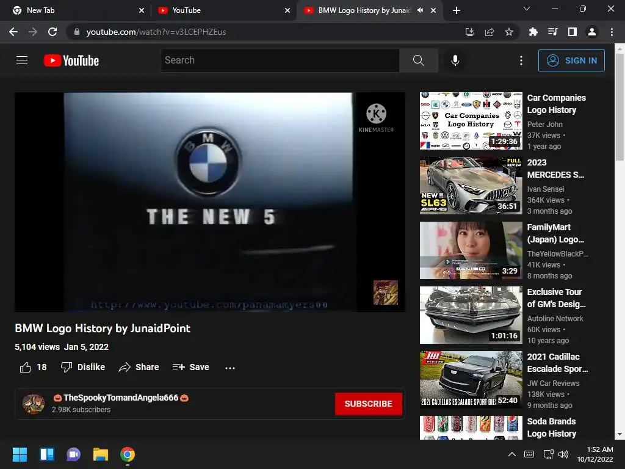Go back using browser back arrow
The height and width of the screenshot is (469, 625).
coord(13,32)
